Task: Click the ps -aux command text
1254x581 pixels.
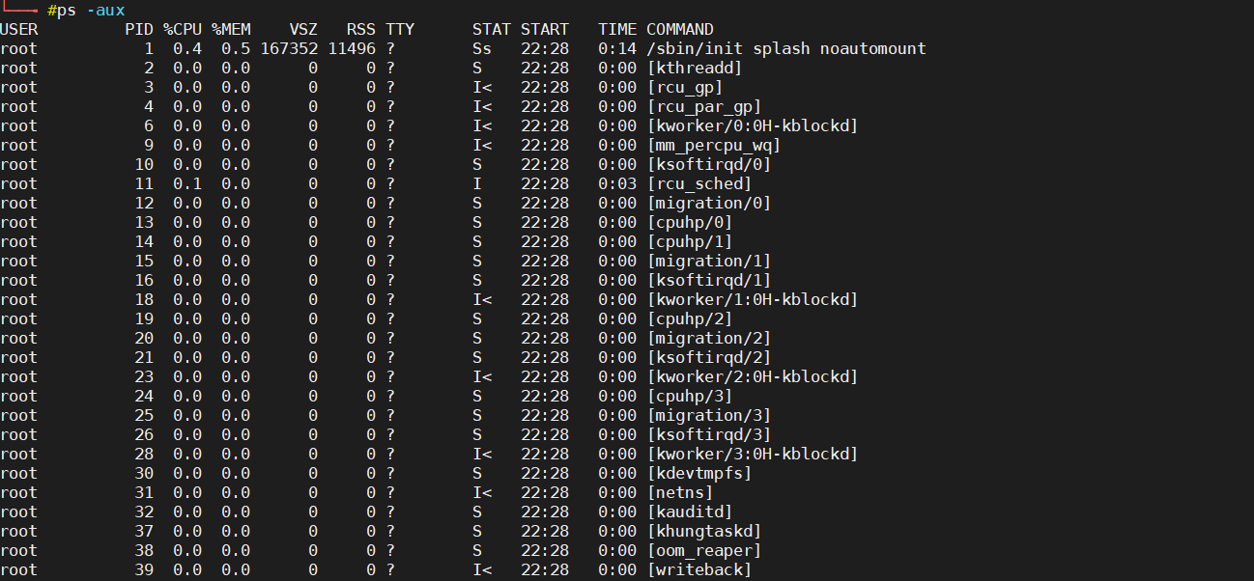Action: click(91, 11)
